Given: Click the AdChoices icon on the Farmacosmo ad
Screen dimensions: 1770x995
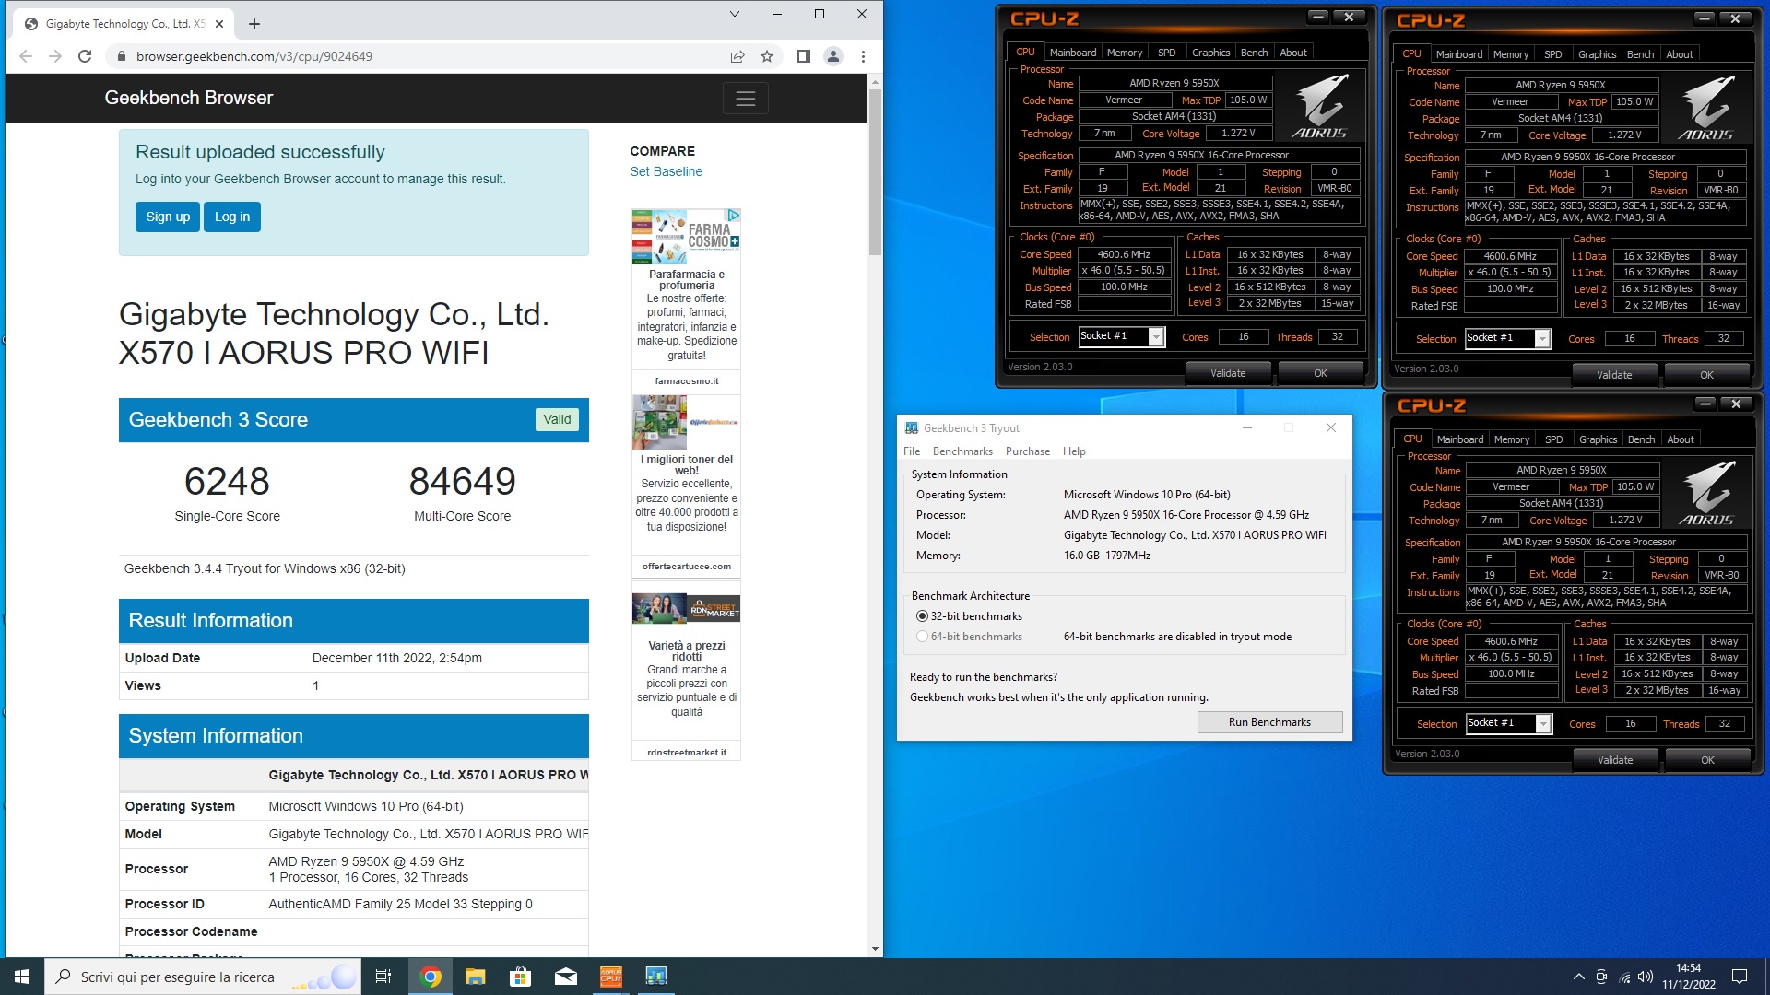Looking at the screenshot, I should [734, 216].
